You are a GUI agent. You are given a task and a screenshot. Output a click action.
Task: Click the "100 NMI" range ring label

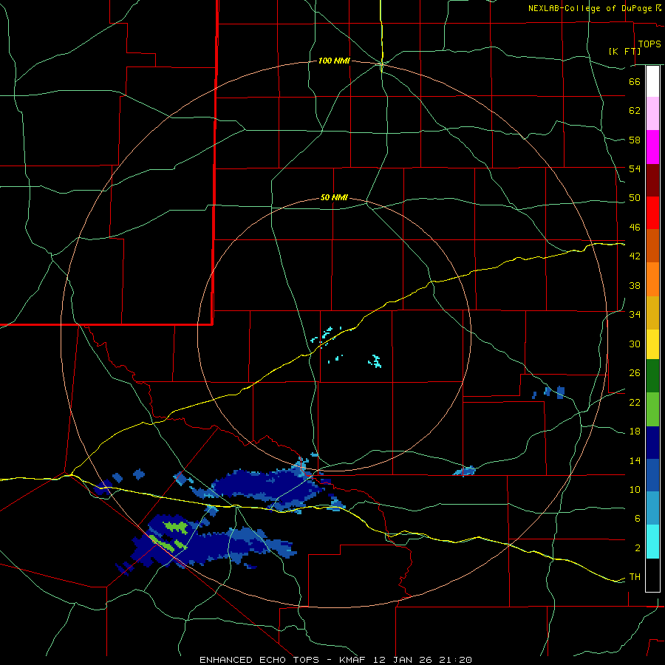pos(334,61)
